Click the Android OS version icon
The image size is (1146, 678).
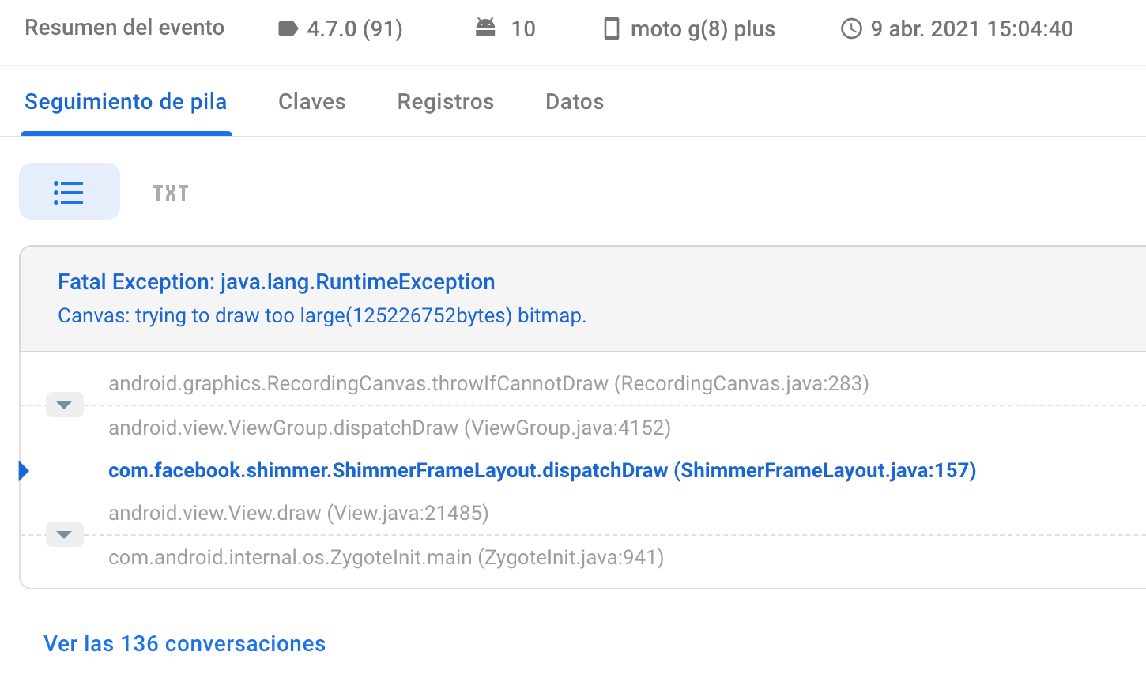tap(485, 28)
